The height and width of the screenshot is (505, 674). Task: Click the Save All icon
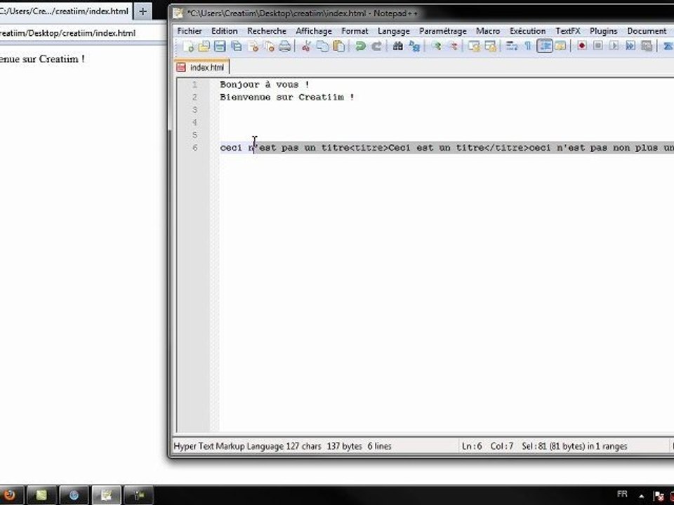(236, 46)
